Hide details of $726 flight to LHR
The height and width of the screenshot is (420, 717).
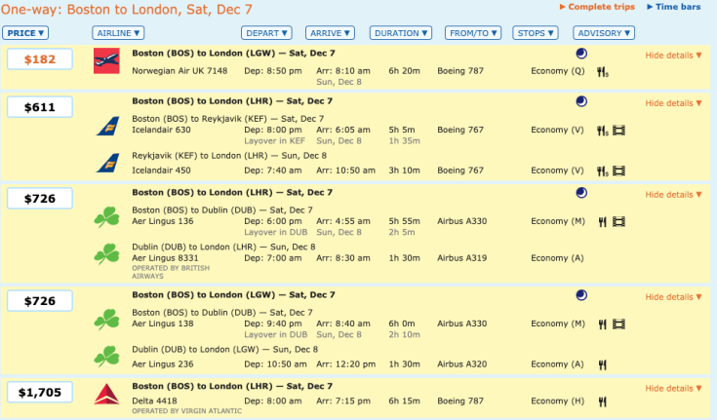click(x=673, y=195)
